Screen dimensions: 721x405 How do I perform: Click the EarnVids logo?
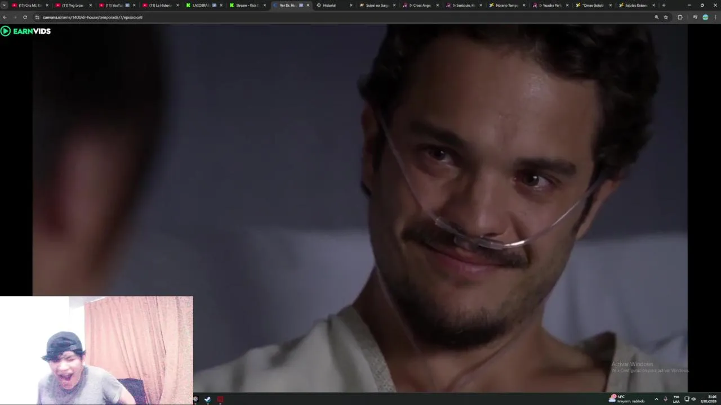pos(26,31)
